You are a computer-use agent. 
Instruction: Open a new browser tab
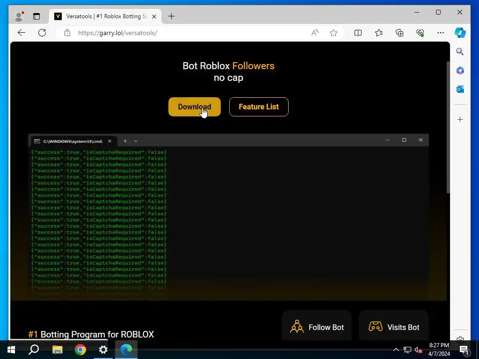tap(171, 16)
